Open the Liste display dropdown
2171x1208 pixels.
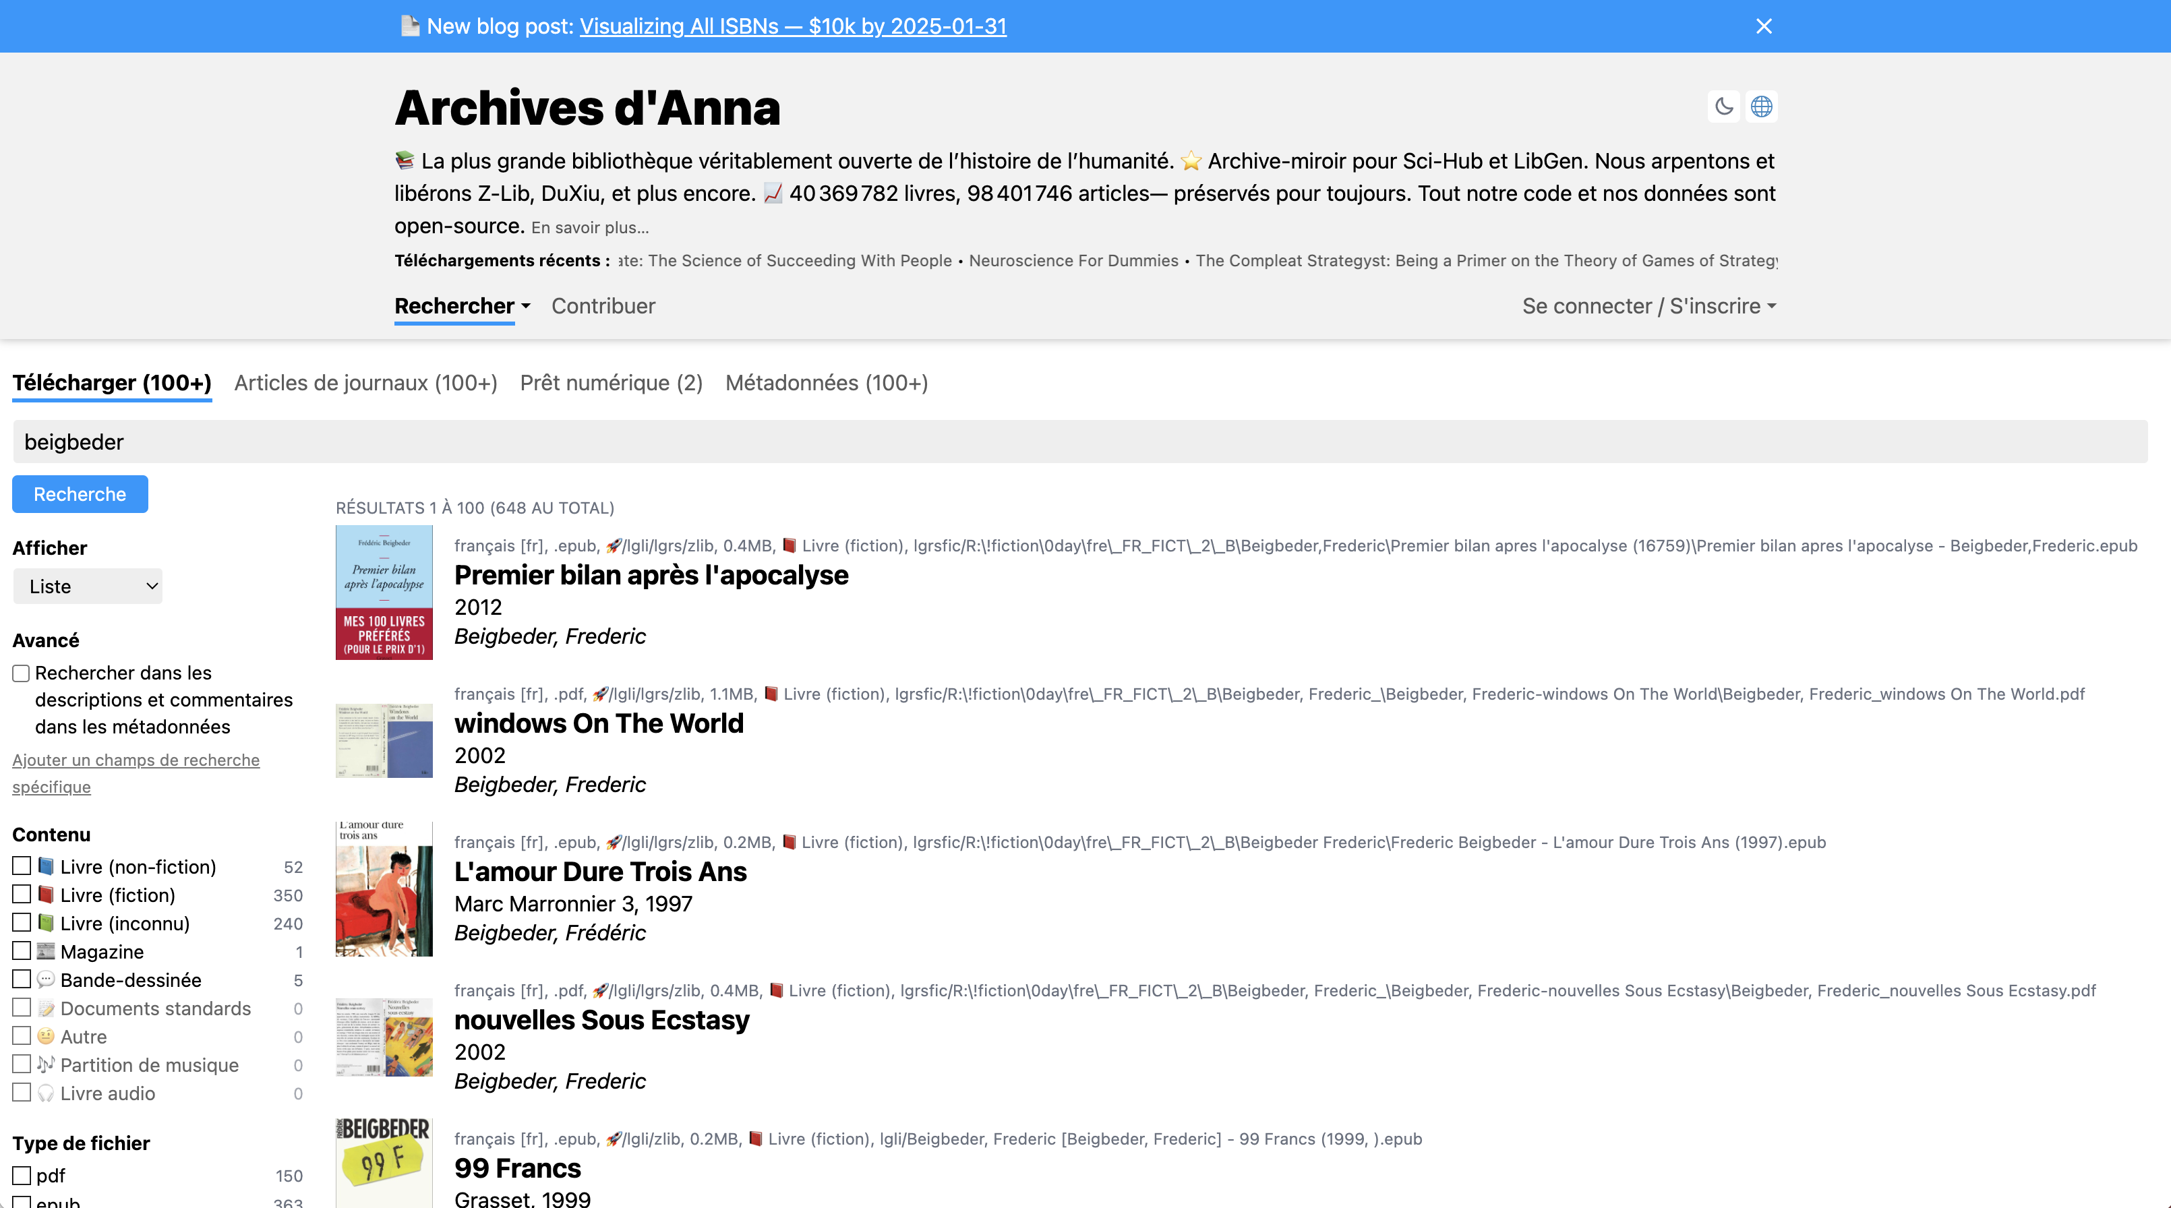[88, 586]
